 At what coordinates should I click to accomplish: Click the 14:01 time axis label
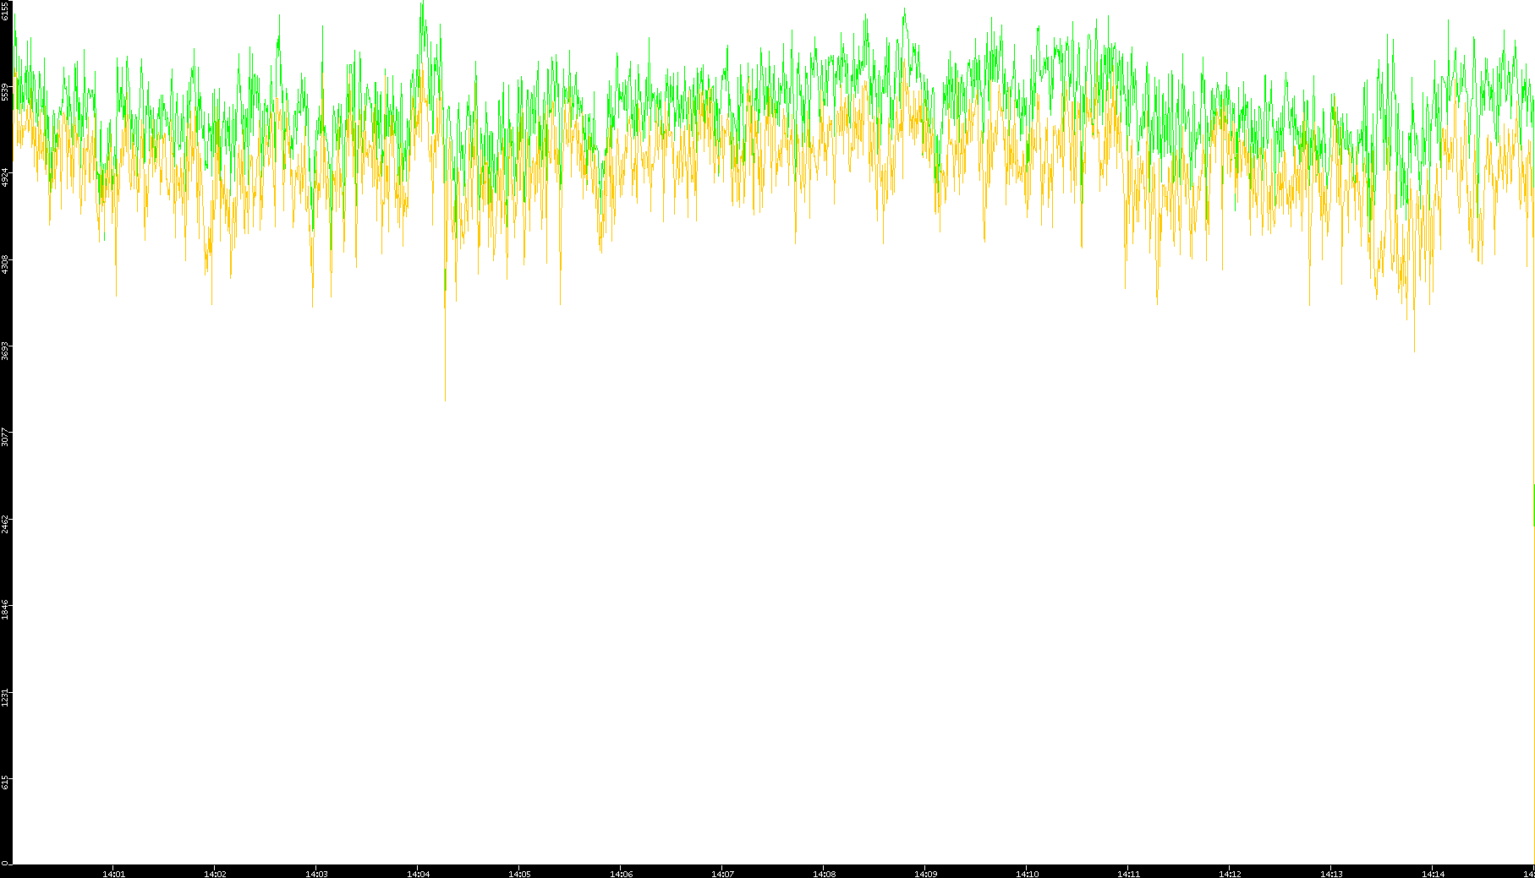(113, 874)
